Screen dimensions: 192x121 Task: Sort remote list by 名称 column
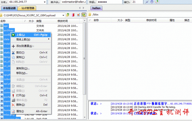(x=100, y=20)
